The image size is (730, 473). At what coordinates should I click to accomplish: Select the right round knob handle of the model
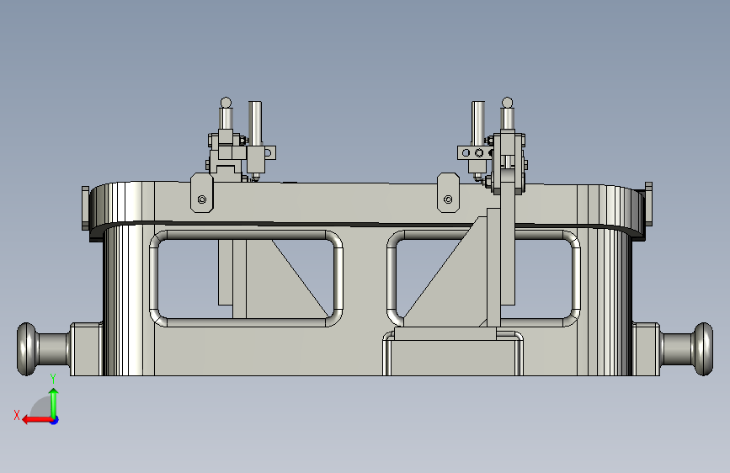[703, 348]
